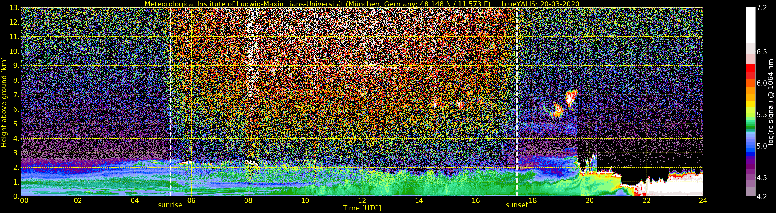Click the 'sunrise' label below the time axis
This screenshot has height=213, width=776.
click(170, 205)
